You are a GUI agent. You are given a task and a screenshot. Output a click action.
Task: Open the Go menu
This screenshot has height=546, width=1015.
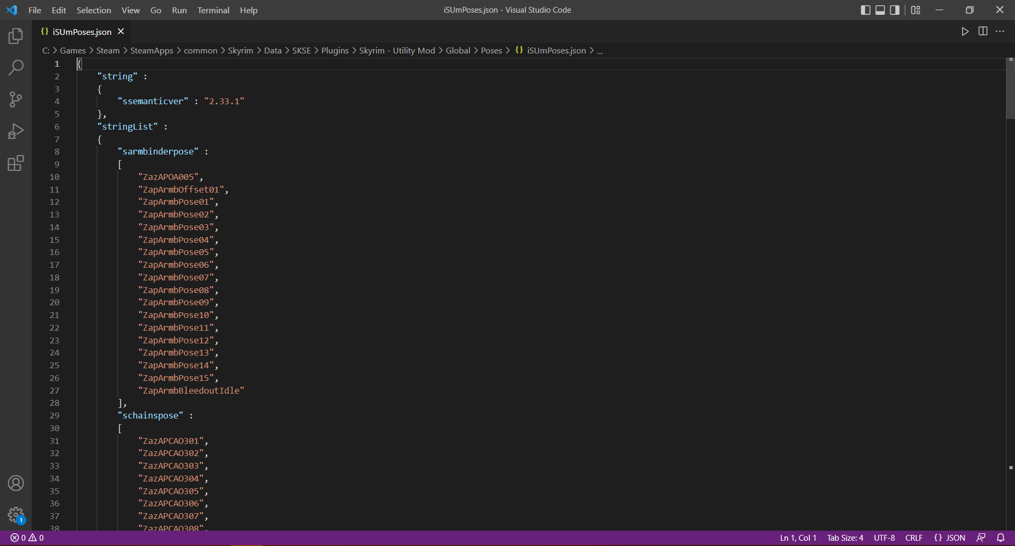pyautogui.click(x=156, y=10)
